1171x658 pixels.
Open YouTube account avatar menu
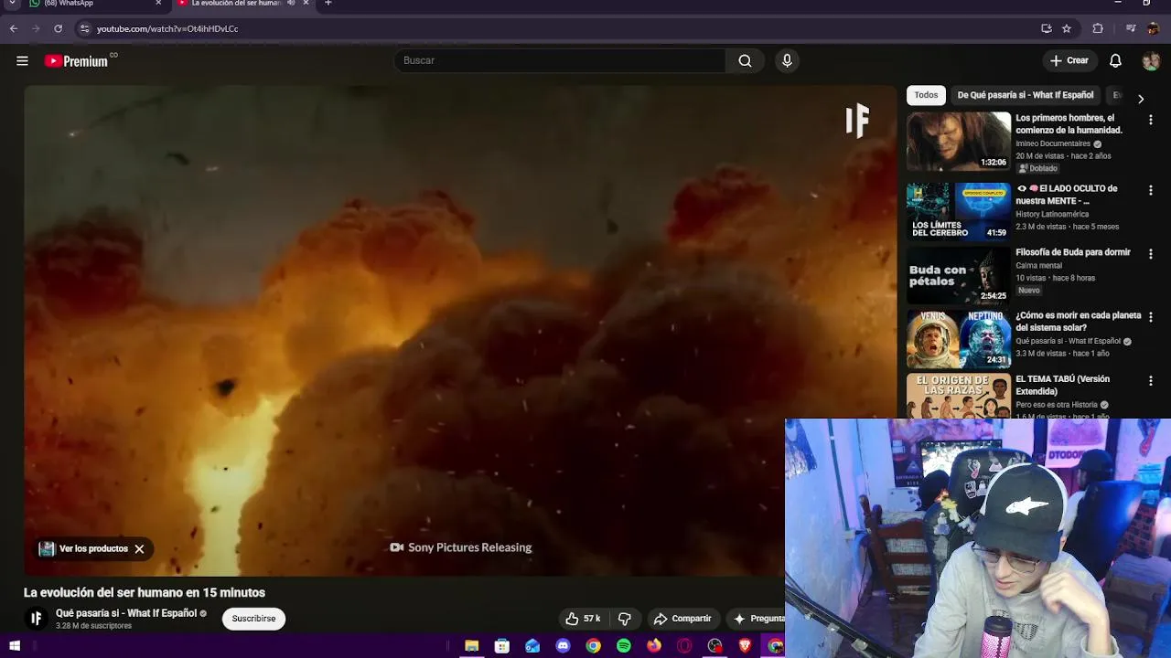pyautogui.click(x=1151, y=60)
